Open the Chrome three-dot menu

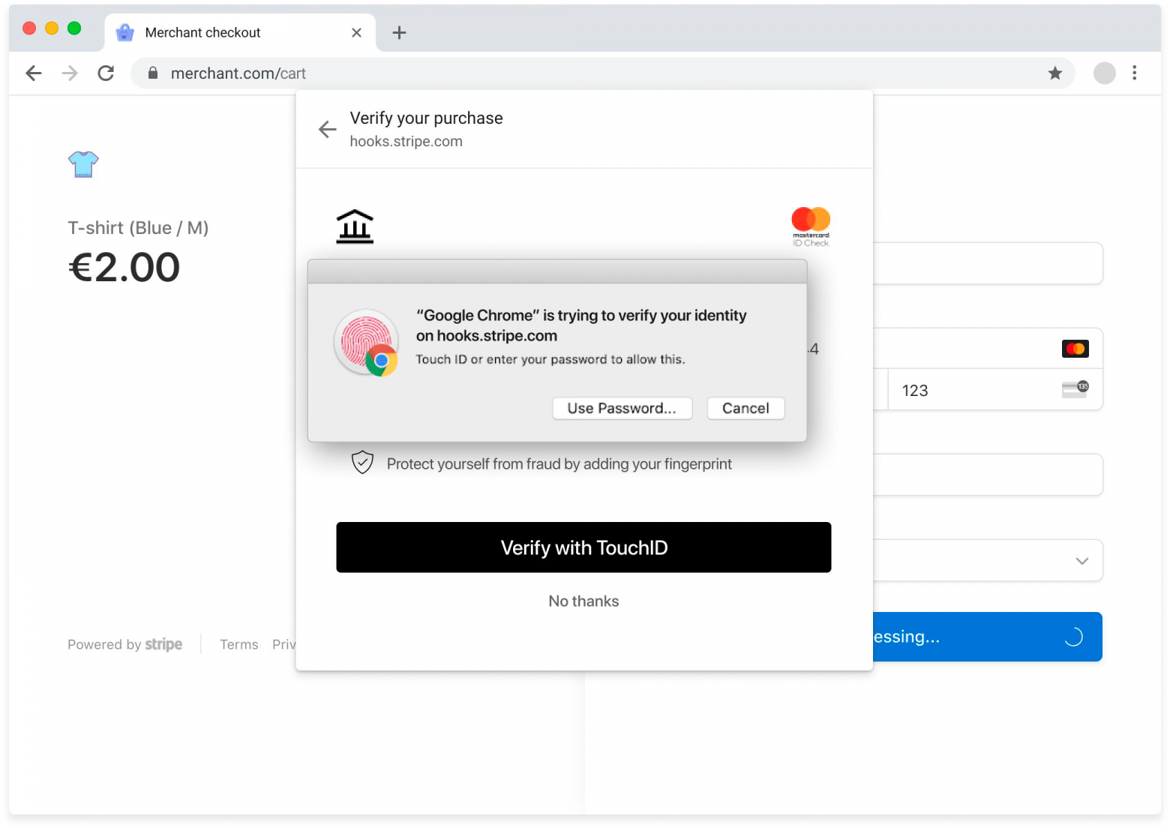[x=1134, y=73]
